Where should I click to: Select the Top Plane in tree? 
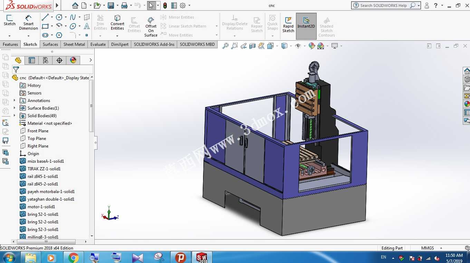click(37, 139)
